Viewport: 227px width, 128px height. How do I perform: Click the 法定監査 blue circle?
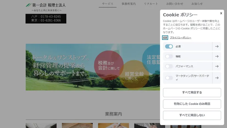click(151, 60)
